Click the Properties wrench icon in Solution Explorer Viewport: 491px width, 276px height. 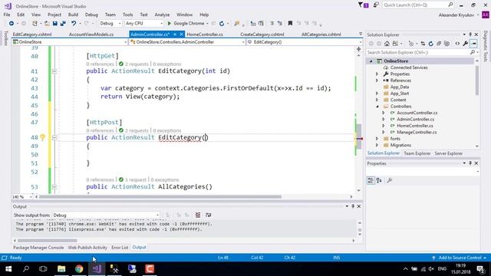coord(466,44)
